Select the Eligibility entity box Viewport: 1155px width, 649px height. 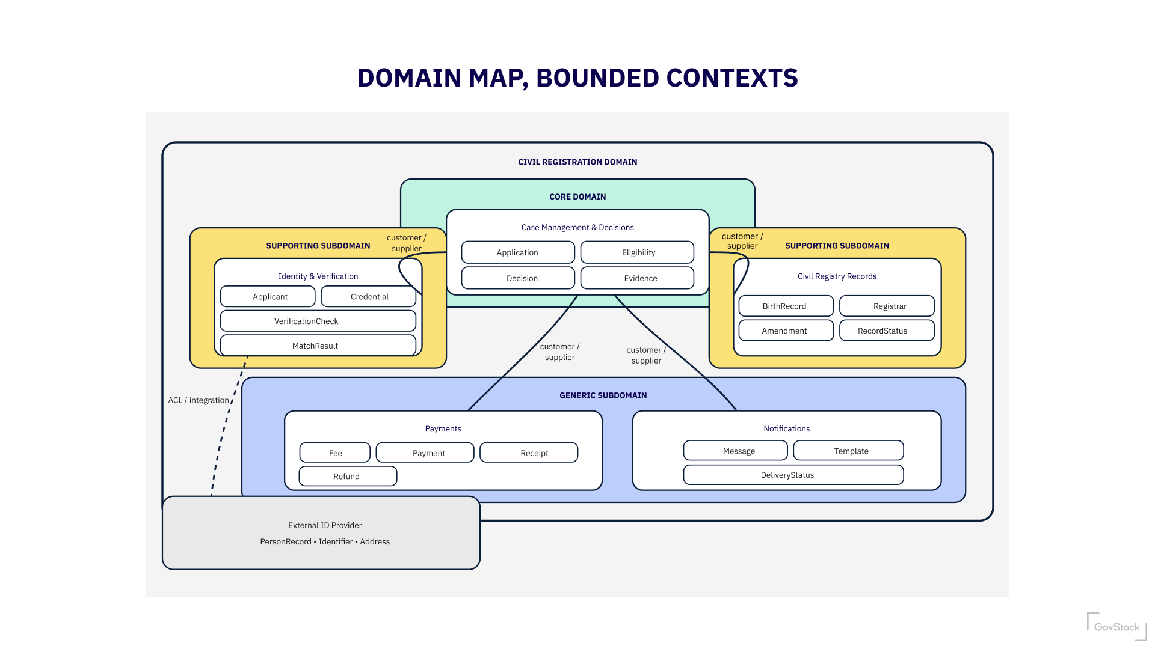[638, 252]
